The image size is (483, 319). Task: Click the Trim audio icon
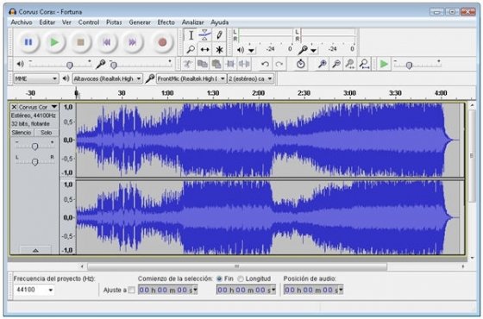pos(230,64)
